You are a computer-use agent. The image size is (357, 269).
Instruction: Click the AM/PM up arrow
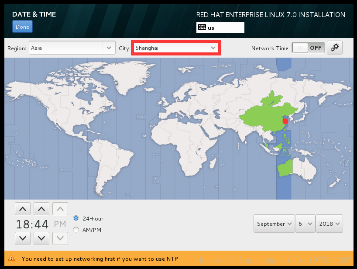click(x=60, y=209)
